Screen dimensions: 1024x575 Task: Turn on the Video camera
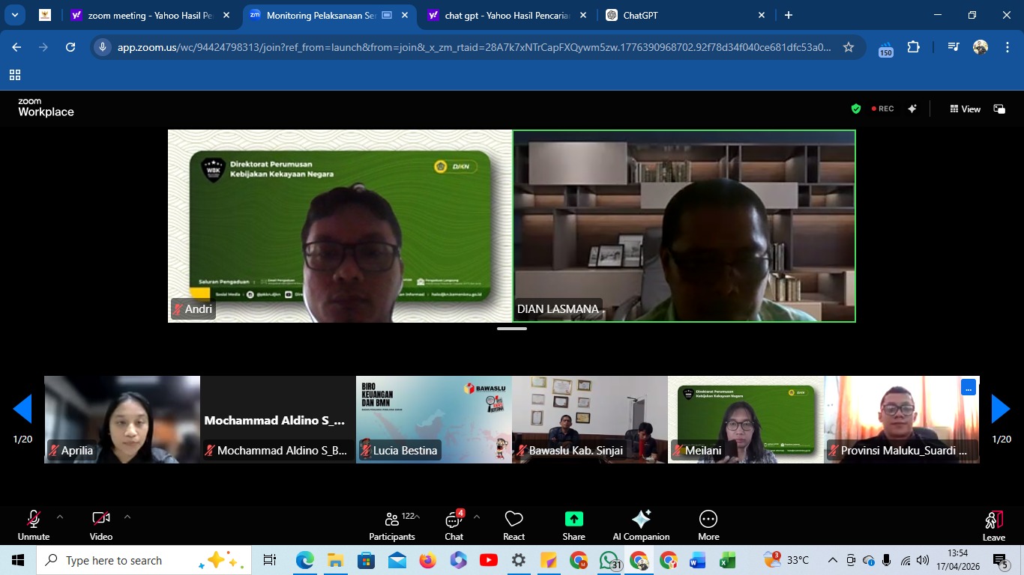coord(101,526)
